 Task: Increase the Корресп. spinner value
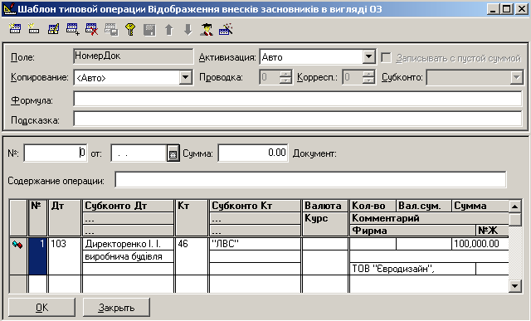(368, 74)
